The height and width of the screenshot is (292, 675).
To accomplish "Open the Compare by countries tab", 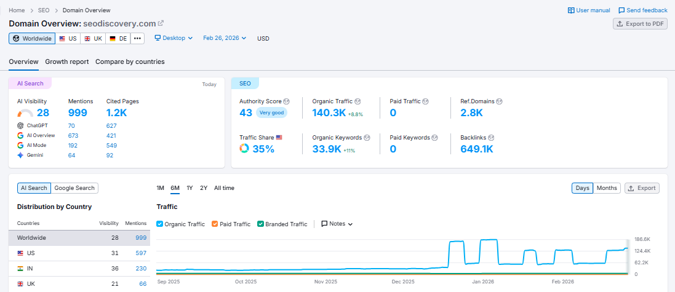I will (130, 61).
